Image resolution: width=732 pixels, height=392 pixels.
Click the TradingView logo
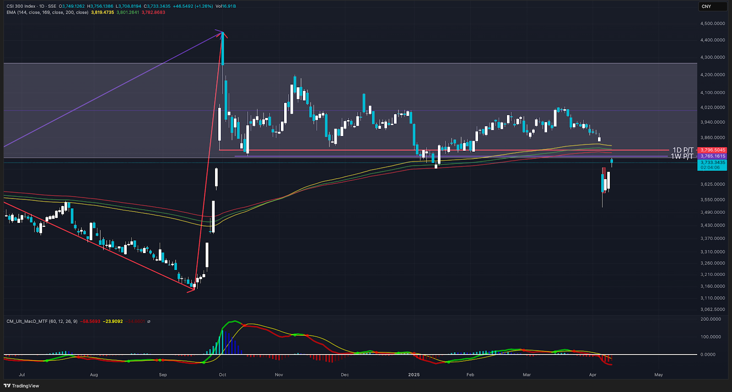pos(22,386)
